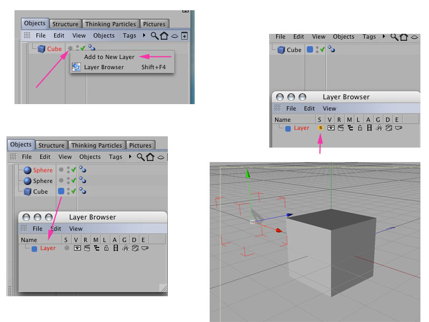Screen dimensions: 429x322
Task: Select red Layer name beside orange Solo icon
Action: [301, 128]
